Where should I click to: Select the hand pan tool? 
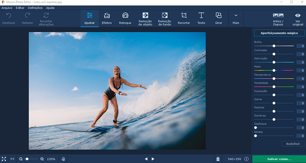(x=63, y=159)
